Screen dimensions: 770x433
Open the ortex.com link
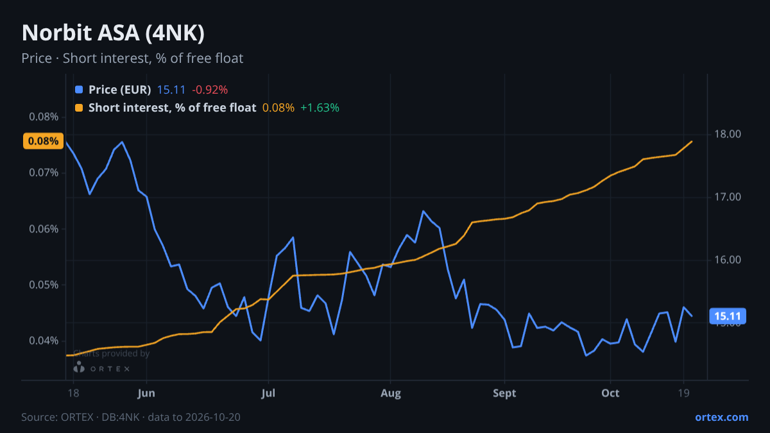(x=721, y=417)
